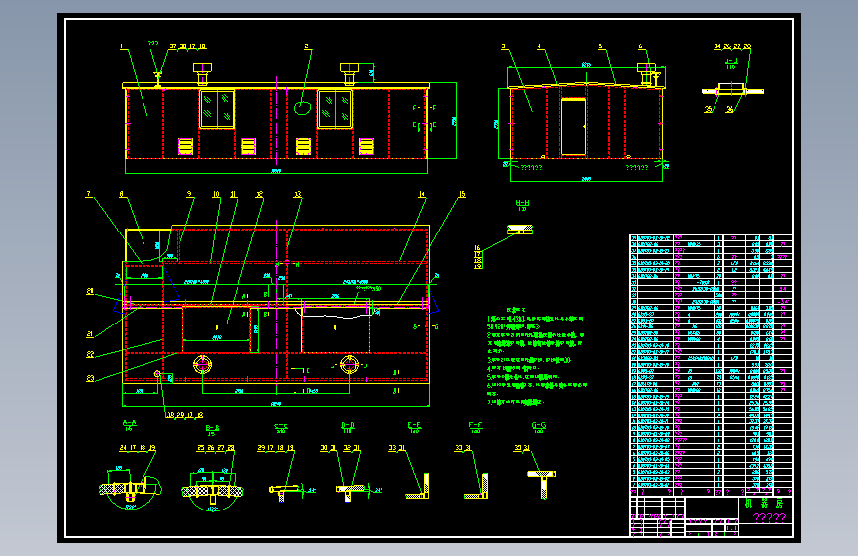Click the parts list table

click(x=711, y=365)
